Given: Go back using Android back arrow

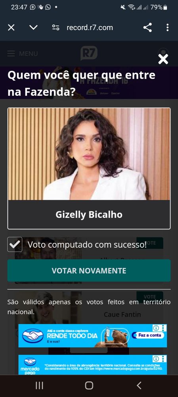Looking at the screenshot, I should tap(139, 385).
